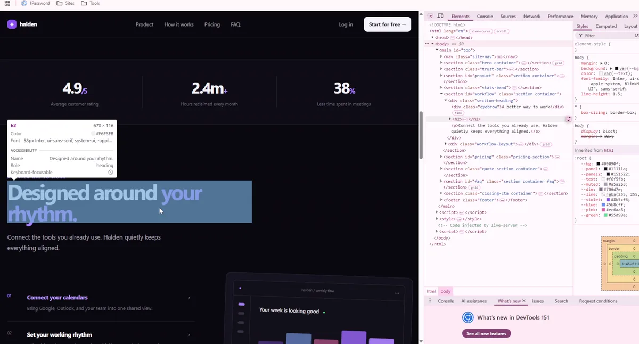Viewport: 639px width, 344px height.
Task: Click See all new features button
Action: pyautogui.click(x=486, y=333)
